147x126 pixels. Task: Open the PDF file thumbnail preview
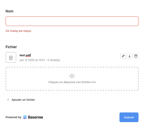pos(11,57)
